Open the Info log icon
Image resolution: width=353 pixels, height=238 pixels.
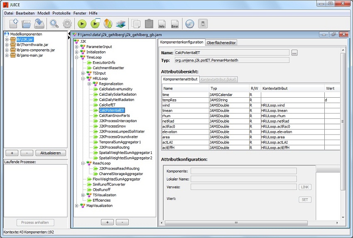(x=162, y=24)
